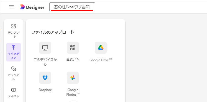The height and width of the screenshot is (102, 207).
Task: Connect Google Photos upload icon
Action: pos(73,78)
